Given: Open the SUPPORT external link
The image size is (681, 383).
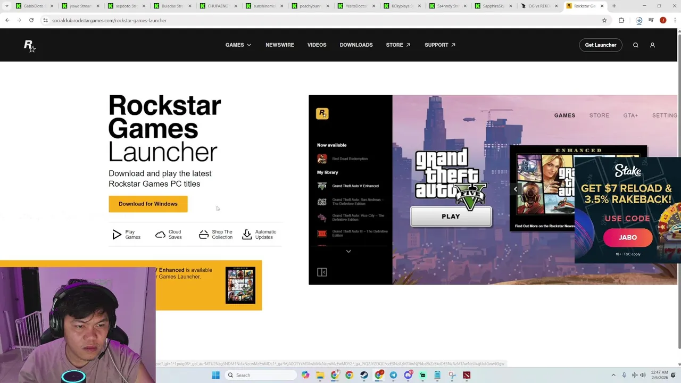Looking at the screenshot, I should (x=440, y=45).
